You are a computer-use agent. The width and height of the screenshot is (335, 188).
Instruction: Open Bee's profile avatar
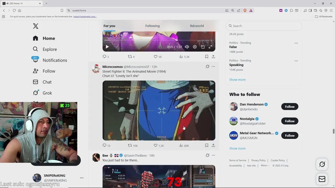click(x=96, y=157)
